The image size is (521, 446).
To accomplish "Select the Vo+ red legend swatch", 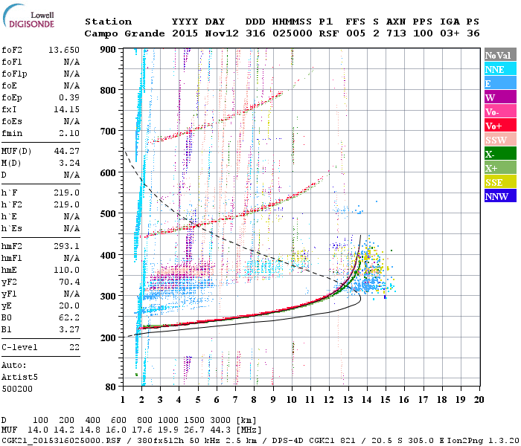I will click(x=500, y=126).
